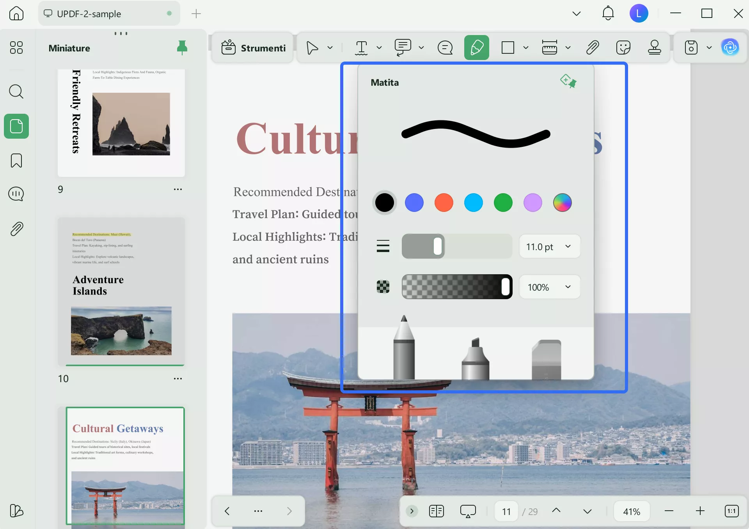This screenshot has width=749, height=529.
Task: Toggle the keep-tool-selected pin in the Matita panel
Action: pyautogui.click(x=568, y=81)
